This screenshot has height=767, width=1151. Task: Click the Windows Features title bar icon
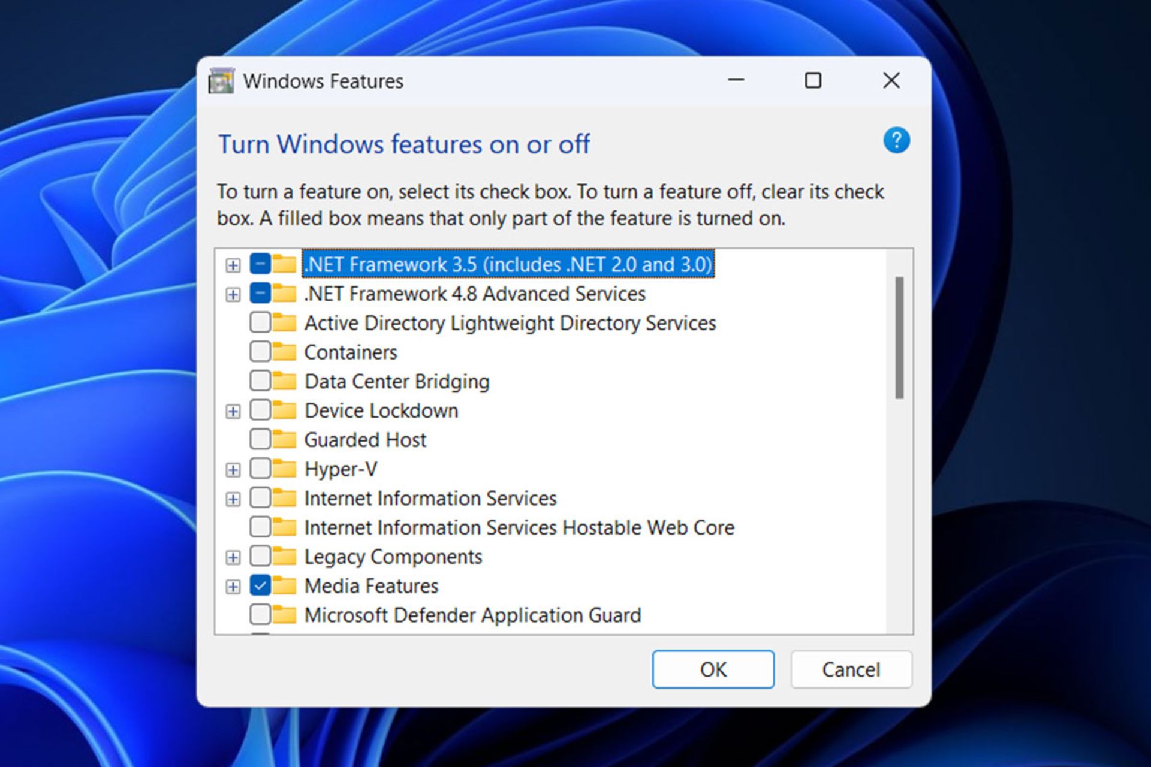221,81
